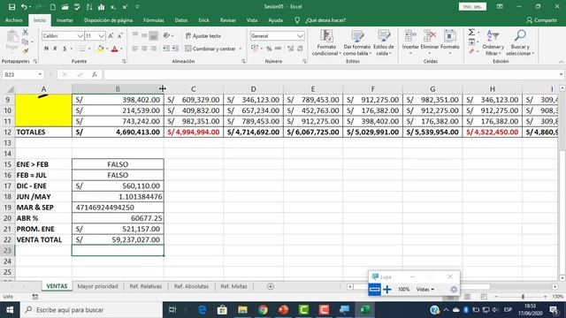Click the Subscript icon in quick access toolbar

[x=113, y=7]
